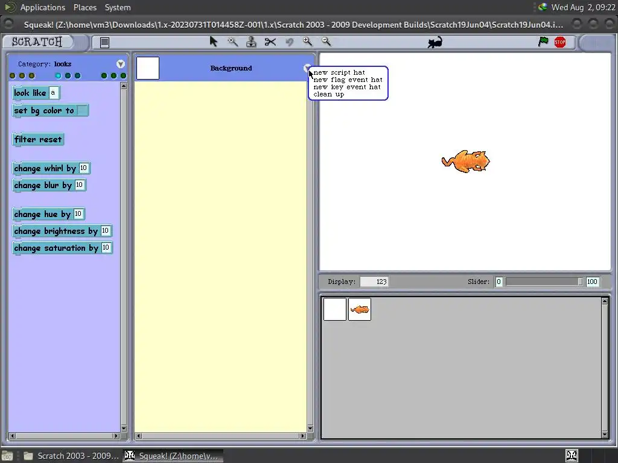Select the middle teal category dot
Viewport: 618px width, 463px height.
point(68,75)
